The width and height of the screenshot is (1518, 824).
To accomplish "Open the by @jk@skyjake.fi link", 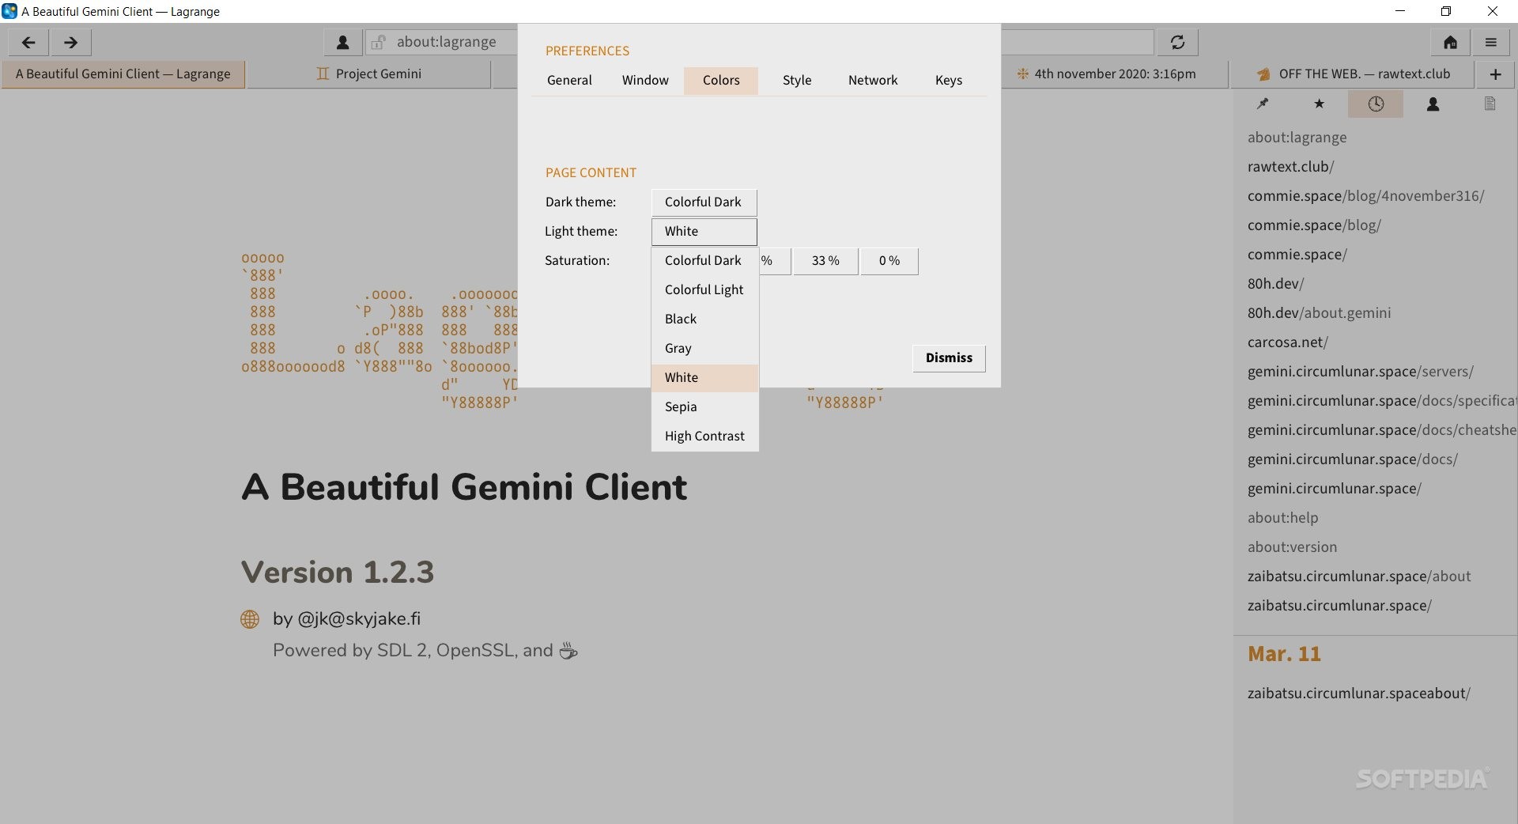I will click(346, 619).
